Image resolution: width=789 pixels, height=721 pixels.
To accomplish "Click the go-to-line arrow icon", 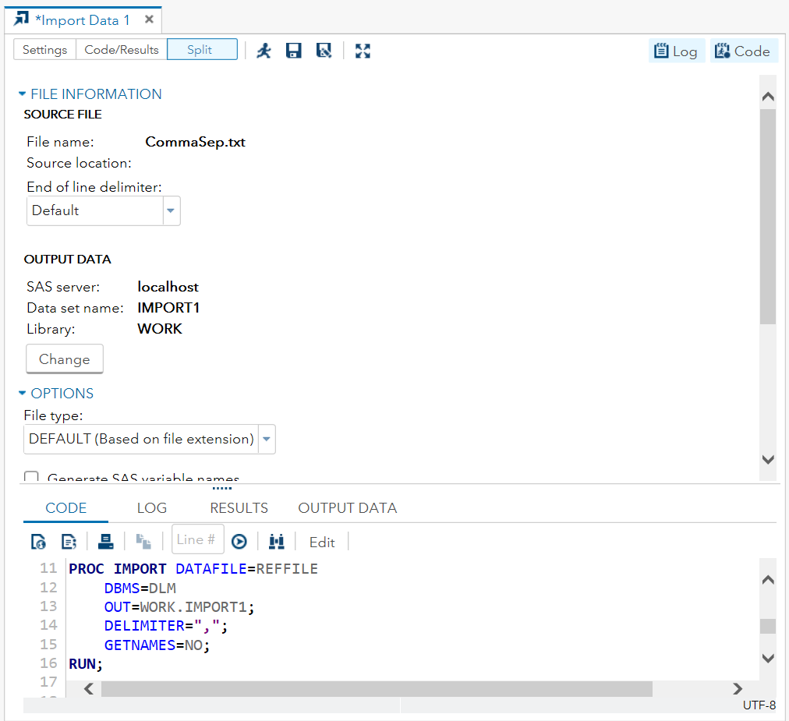I will click(x=239, y=542).
